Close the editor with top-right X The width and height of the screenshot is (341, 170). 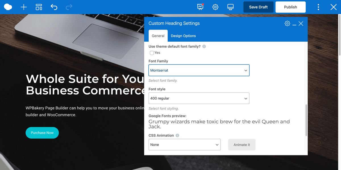coord(334,7)
